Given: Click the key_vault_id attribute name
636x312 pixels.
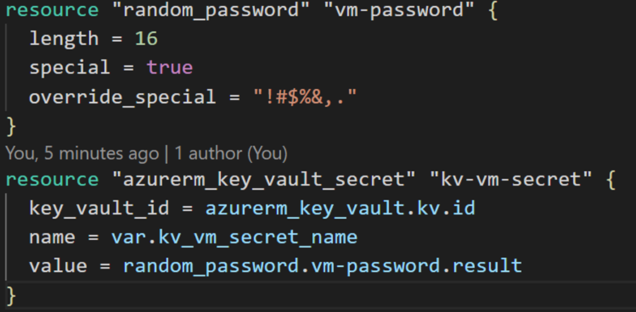Looking at the screenshot, I should [100, 208].
